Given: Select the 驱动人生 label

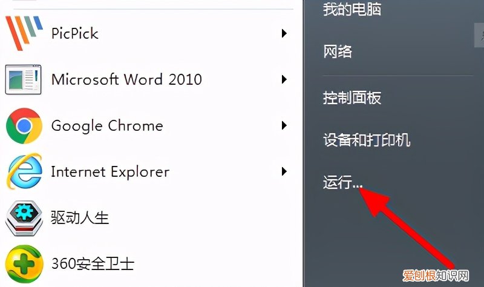Looking at the screenshot, I should pos(80,217).
